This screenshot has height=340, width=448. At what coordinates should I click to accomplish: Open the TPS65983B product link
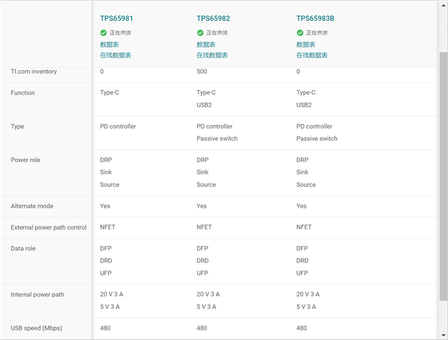(x=315, y=18)
